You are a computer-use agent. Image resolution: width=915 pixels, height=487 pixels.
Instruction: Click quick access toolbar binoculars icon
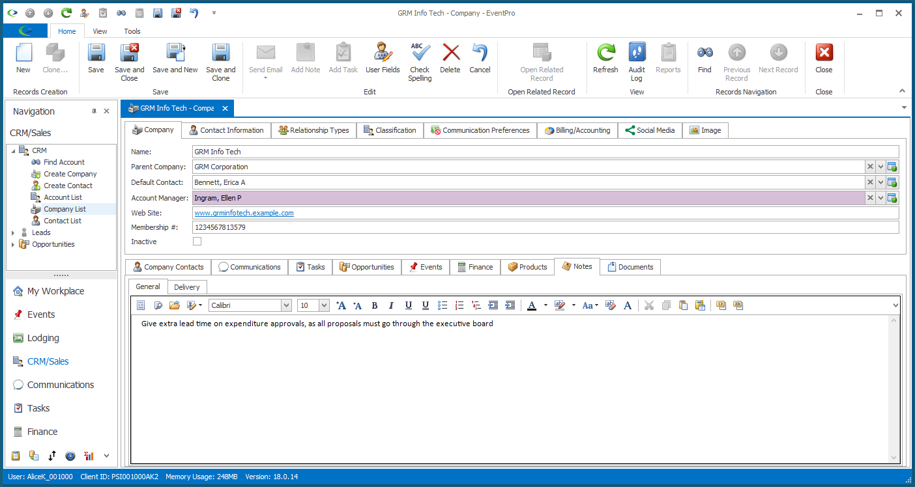[x=121, y=12]
